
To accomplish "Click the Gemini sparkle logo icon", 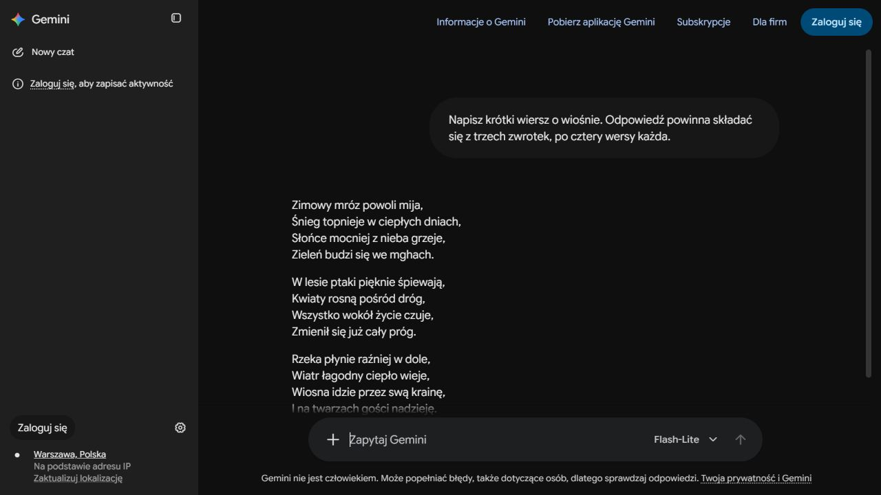I will coord(18,19).
